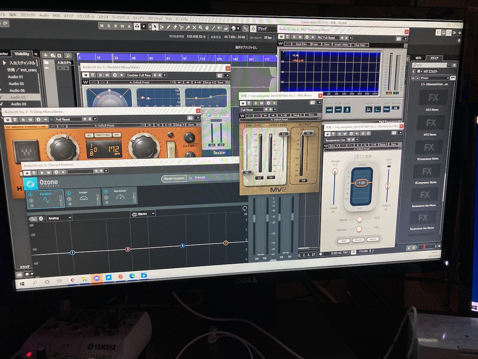Click the Ozone Maximizer module icon

[120, 197]
